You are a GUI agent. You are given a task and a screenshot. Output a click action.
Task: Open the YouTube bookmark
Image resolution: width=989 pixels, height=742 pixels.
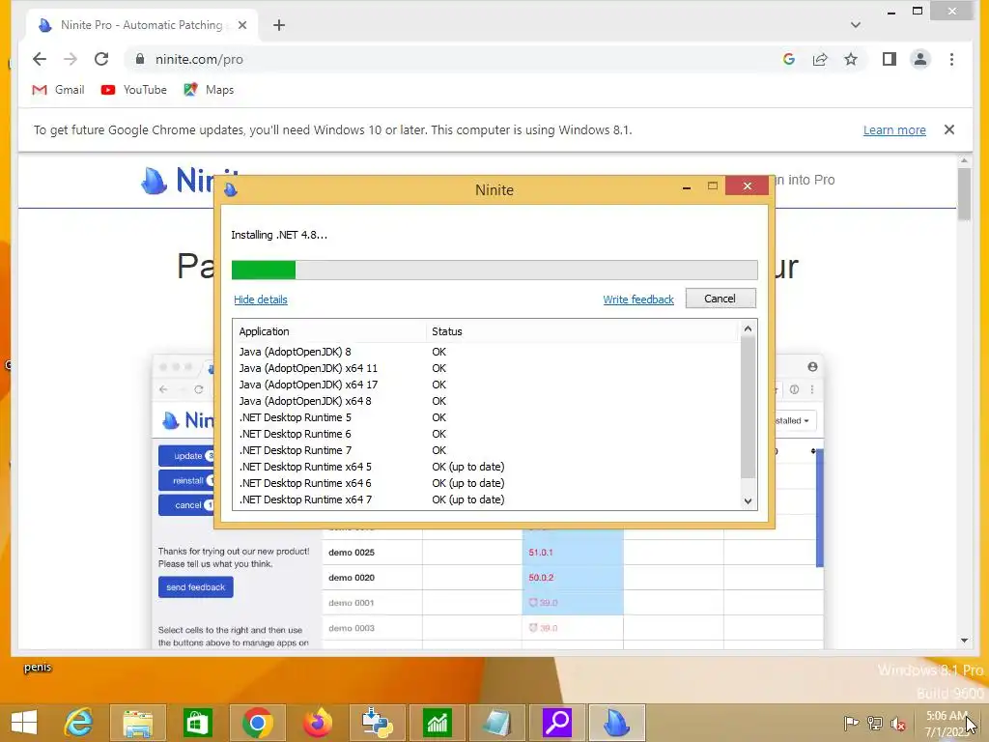point(133,90)
